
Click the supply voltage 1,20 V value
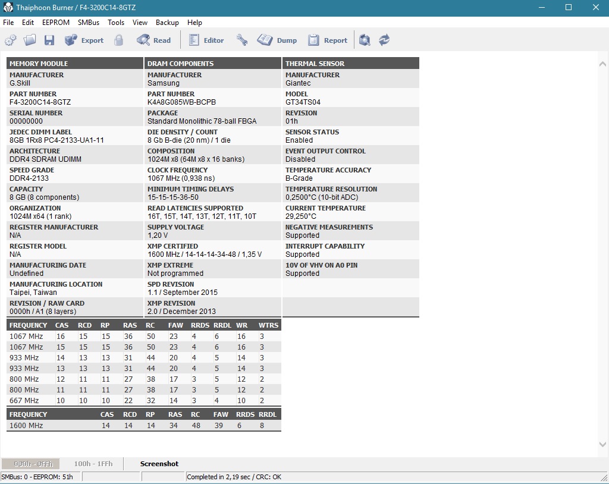tap(158, 235)
